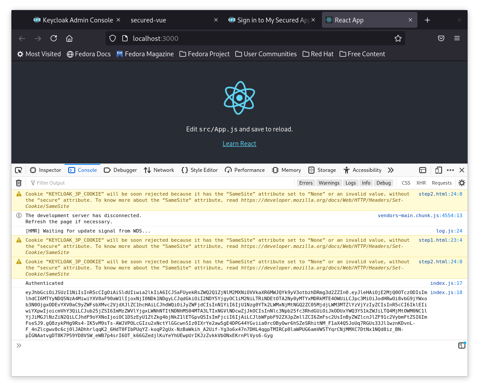Open the step1.html:23:4 source link

pos(440,240)
